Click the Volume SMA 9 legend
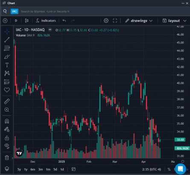The width and height of the screenshot is (190, 175). pos(25,35)
